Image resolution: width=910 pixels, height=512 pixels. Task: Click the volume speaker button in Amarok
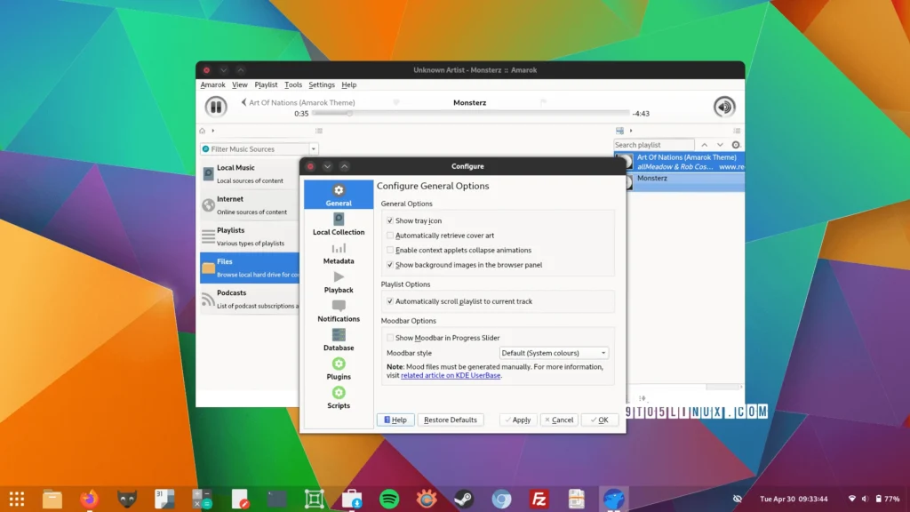click(x=723, y=107)
